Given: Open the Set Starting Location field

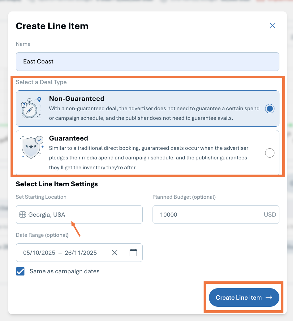Looking at the screenshot, I should (x=79, y=215).
